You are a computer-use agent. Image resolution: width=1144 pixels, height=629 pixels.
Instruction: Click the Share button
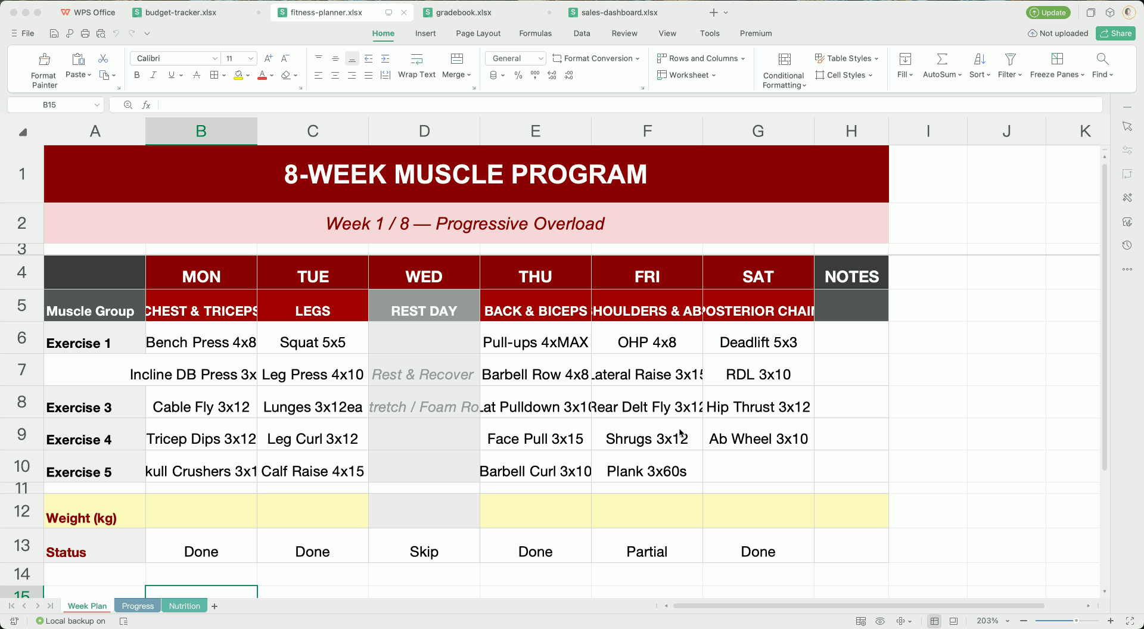coord(1115,33)
